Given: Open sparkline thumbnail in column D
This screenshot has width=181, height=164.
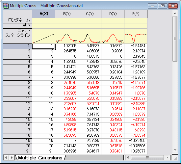Looking at the screenshot, I should 113,38.
